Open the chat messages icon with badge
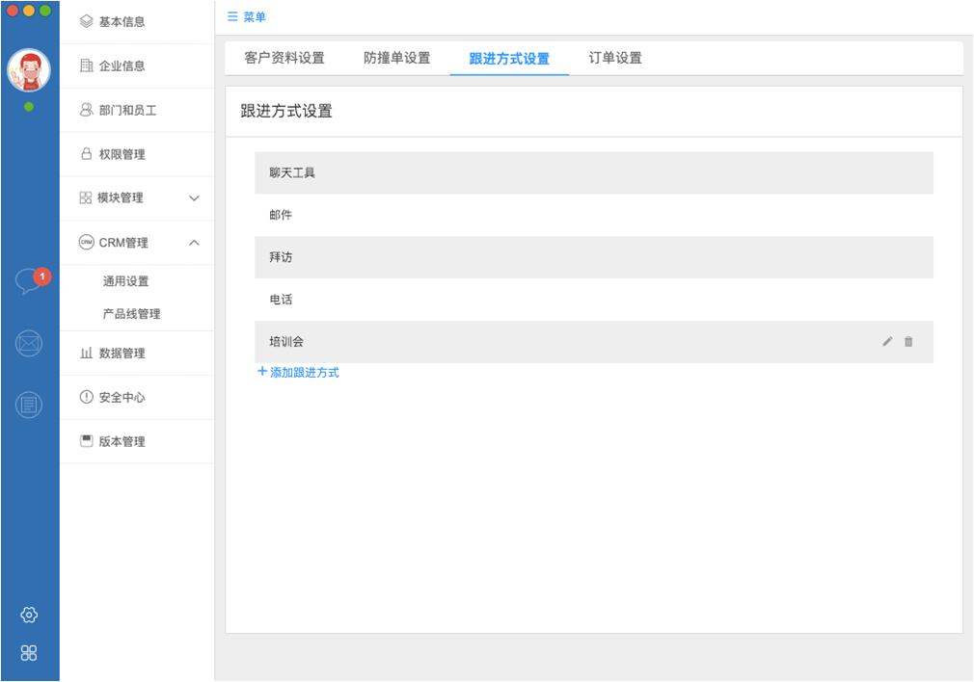This screenshot has height=682, width=974. click(x=29, y=281)
